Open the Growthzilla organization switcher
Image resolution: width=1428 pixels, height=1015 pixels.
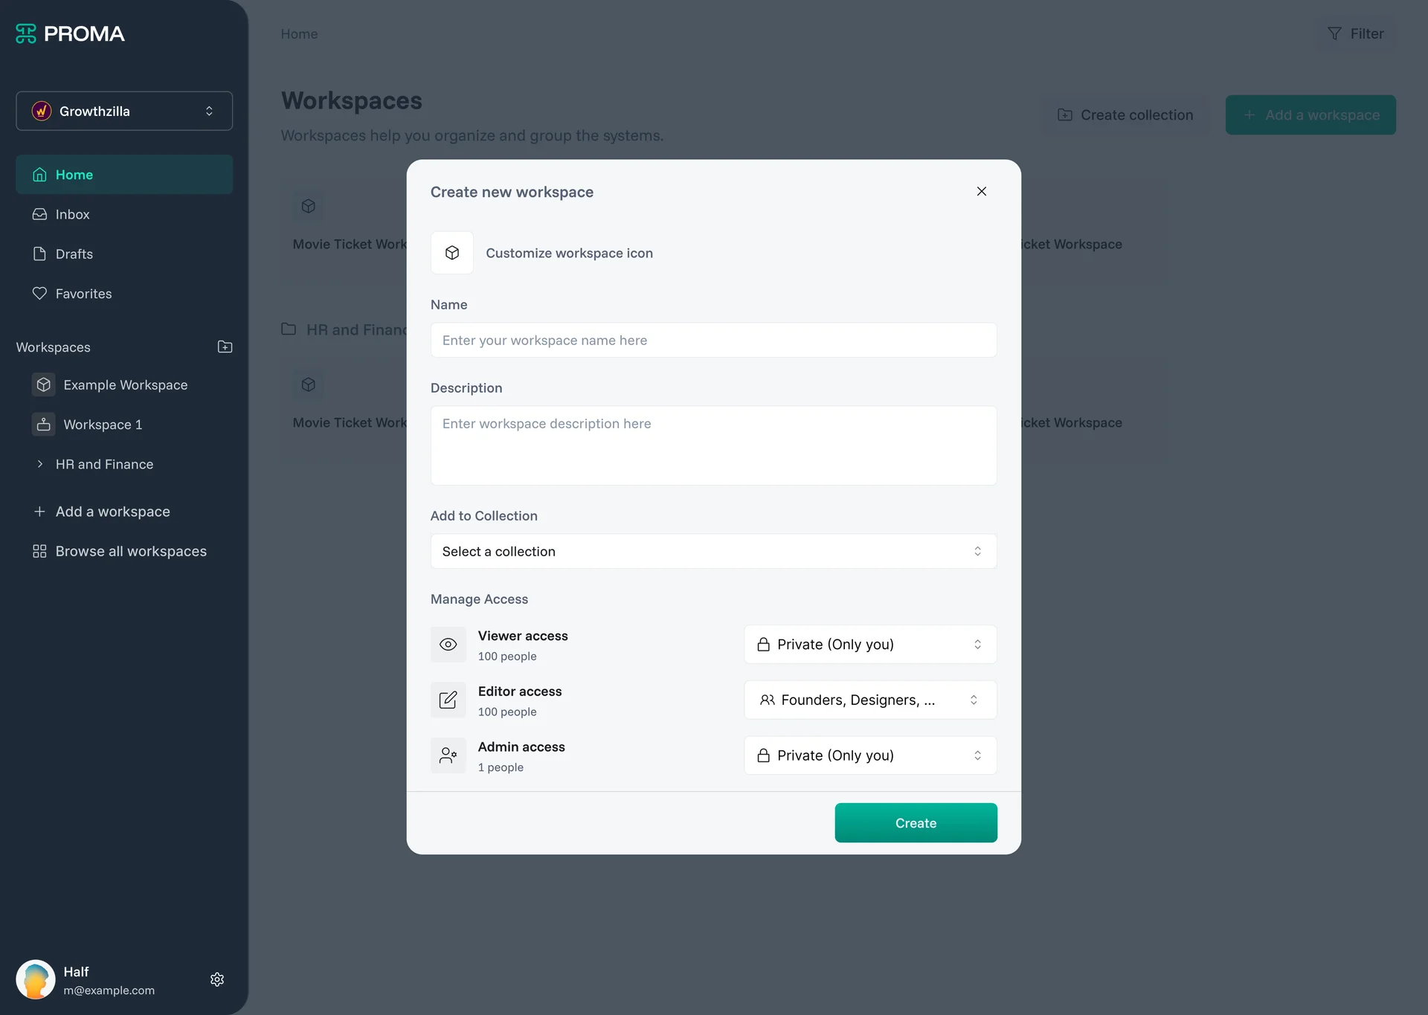[x=124, y=111]
